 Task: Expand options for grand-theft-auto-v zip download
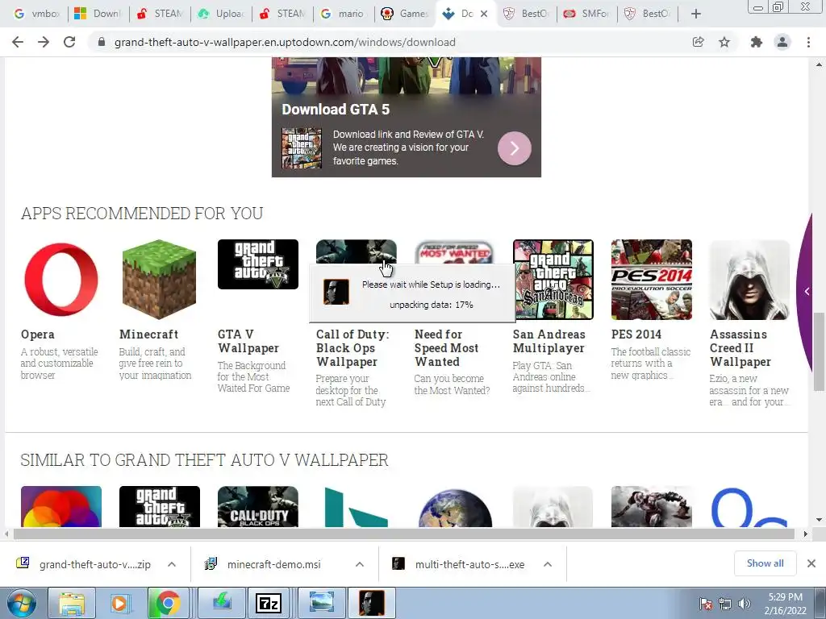[172, 564]
